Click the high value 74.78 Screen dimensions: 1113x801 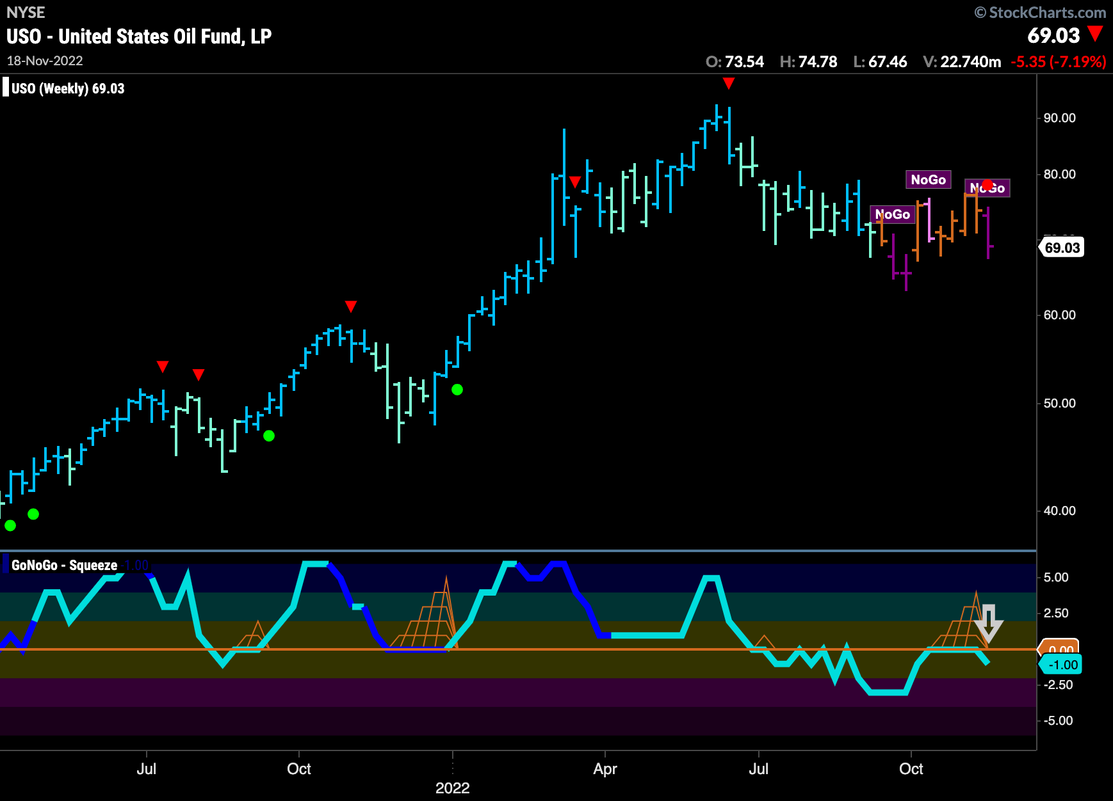(x=818, y=62)
